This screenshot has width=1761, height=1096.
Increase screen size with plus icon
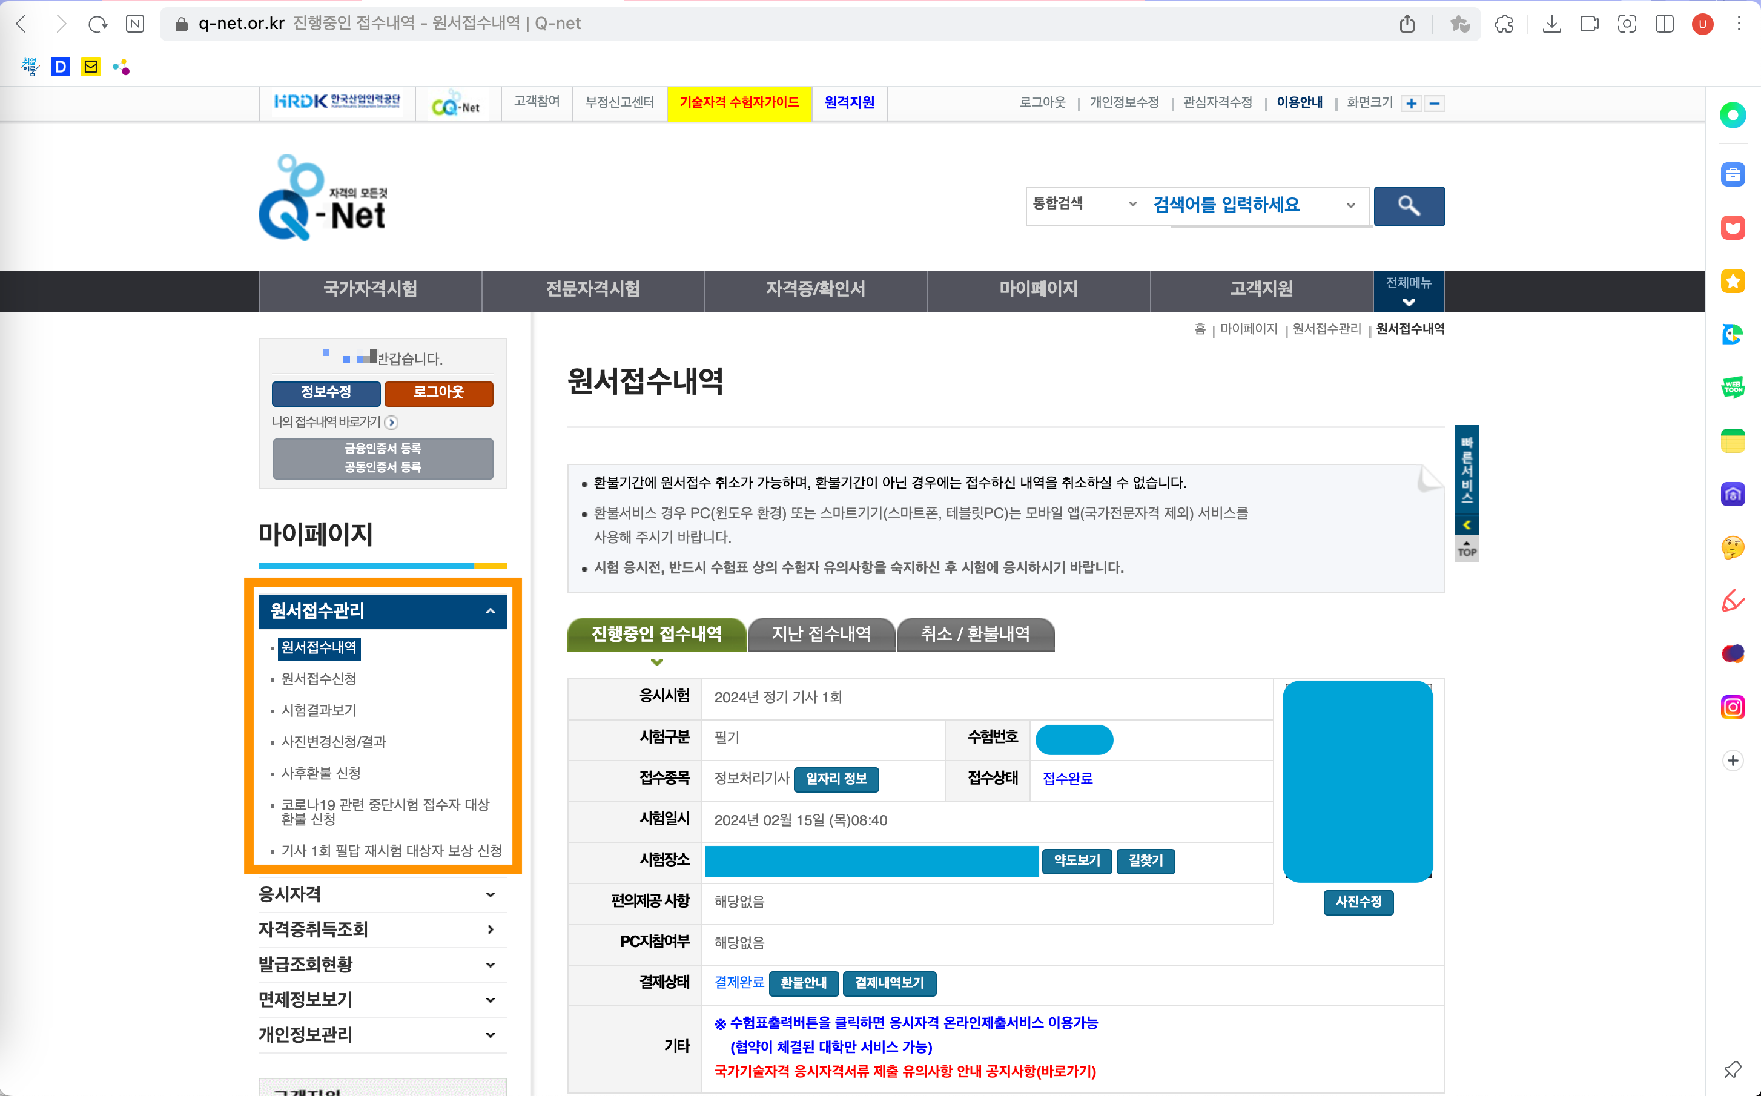click(x=1410, y=104)
